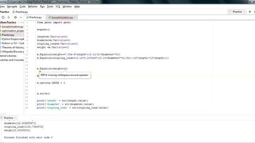
Task: Open project panel settings gear
Action: pos(15,17)
